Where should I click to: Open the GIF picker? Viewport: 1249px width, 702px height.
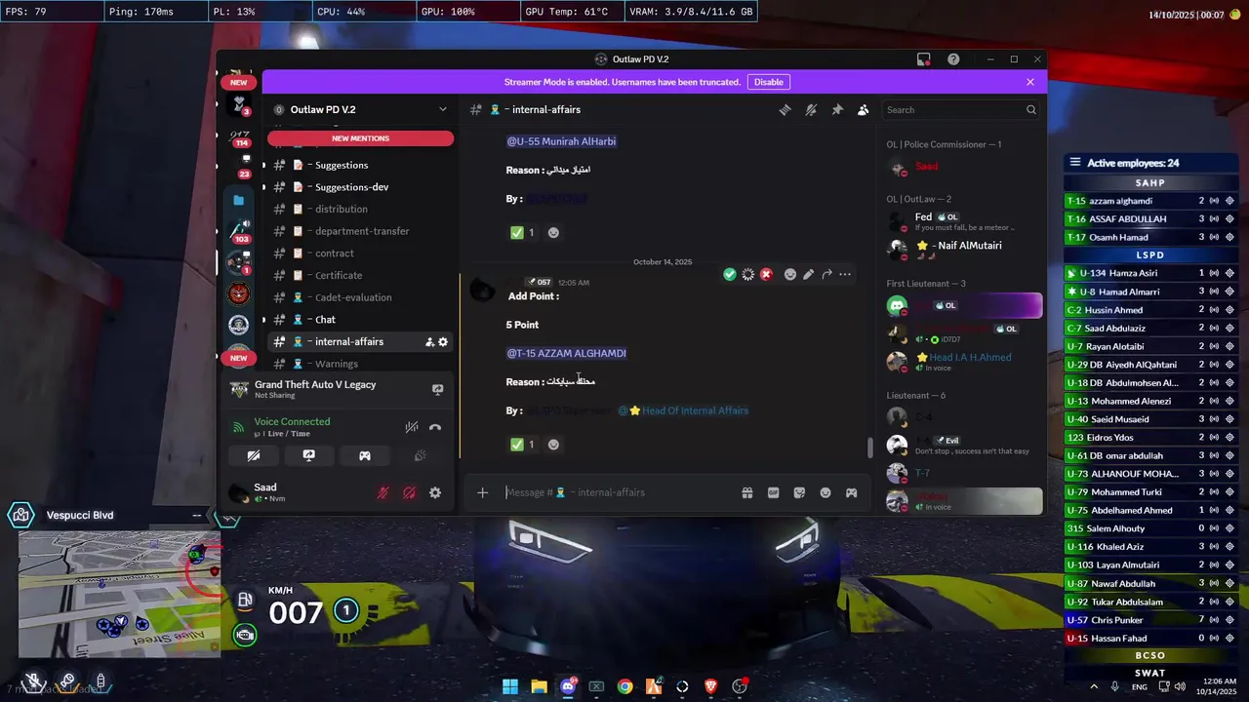[773, 492]
